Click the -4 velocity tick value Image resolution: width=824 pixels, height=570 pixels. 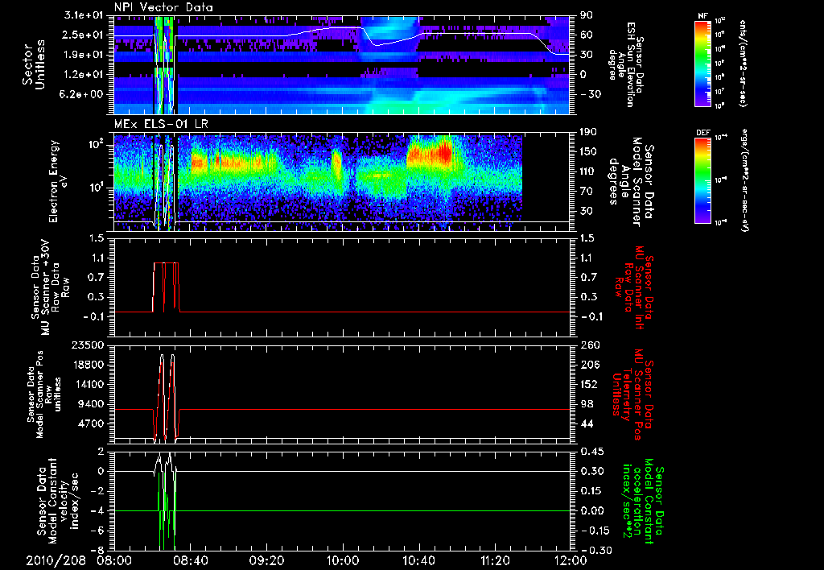click(97, 511)
